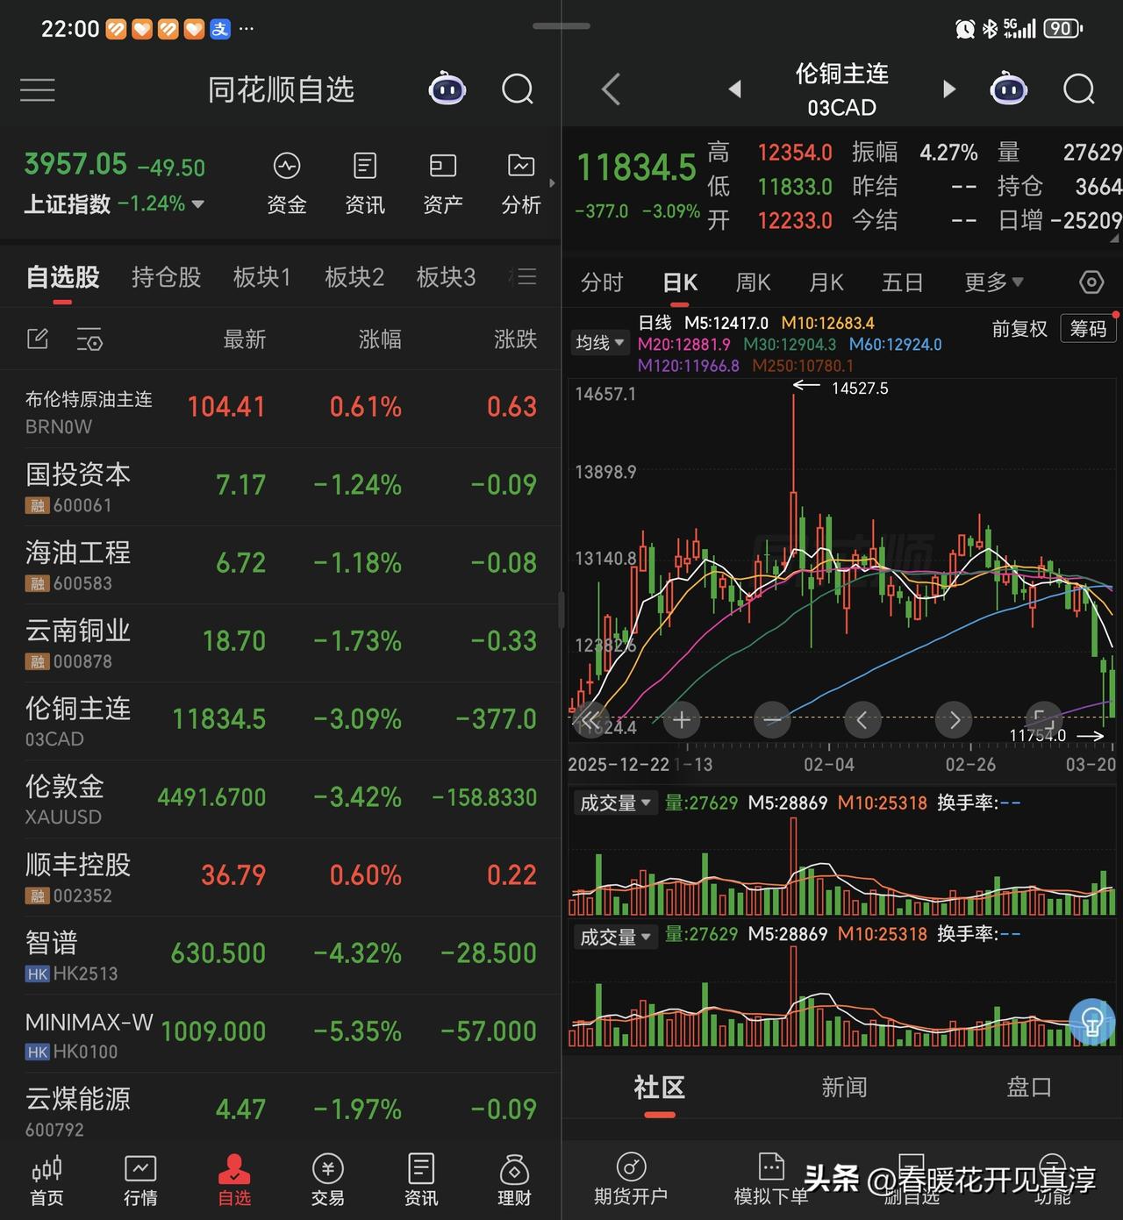Toggle 前复权 price adjustment
This screenshot has width=1123, height=1220.
1019,329
